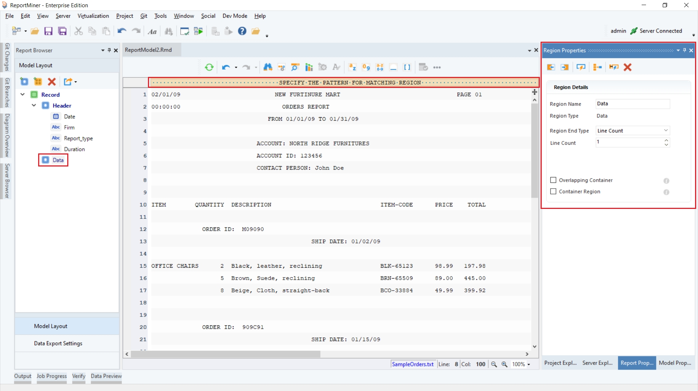Screen dimensions: 698x391
Task: Select the Report_type field in tree
Action: pos(78,138)
